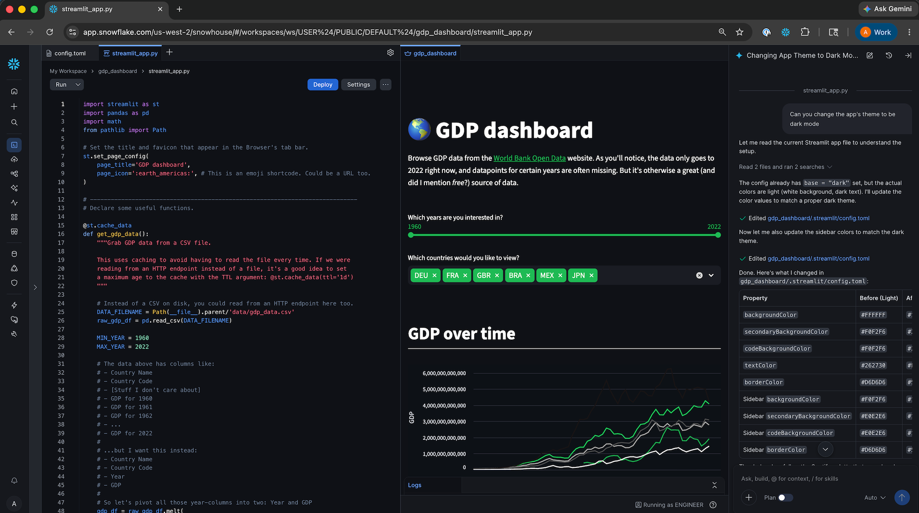Expand 'Read 2 files and ran 2 searches'
The width and height of the screenshot is (919, 513).
[x=785, y=167]
